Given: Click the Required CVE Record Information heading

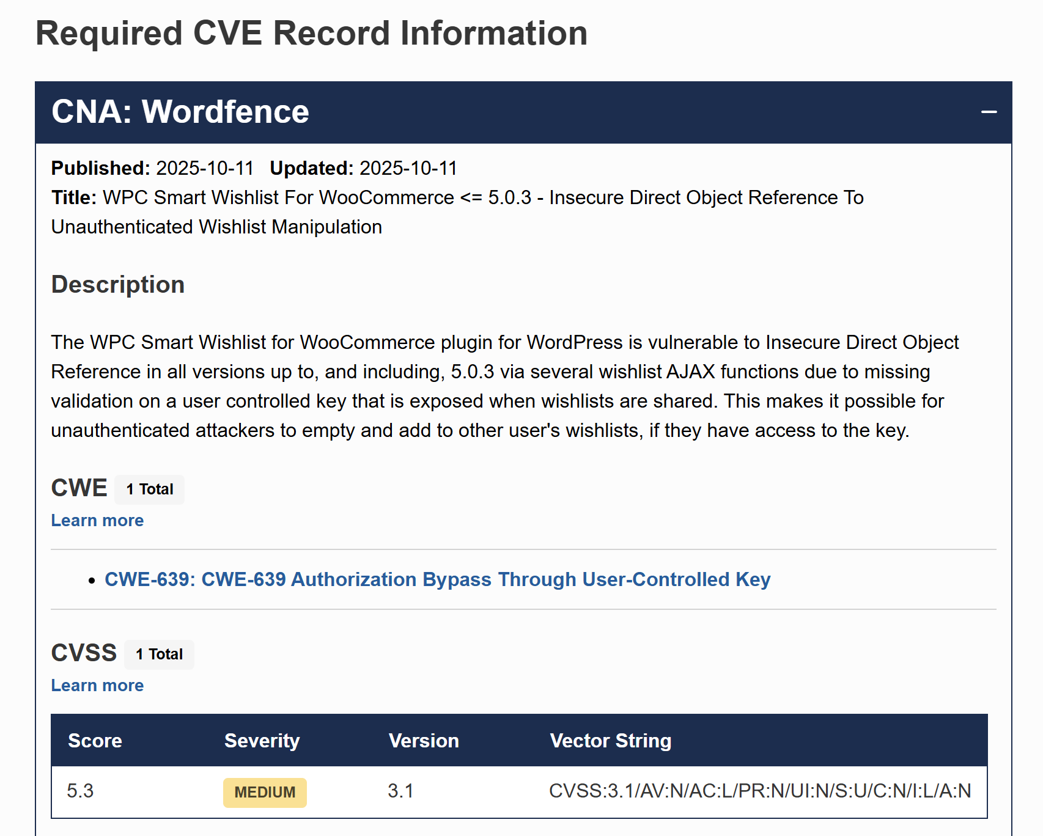Looking at the screenshot, I should point(311,33).
